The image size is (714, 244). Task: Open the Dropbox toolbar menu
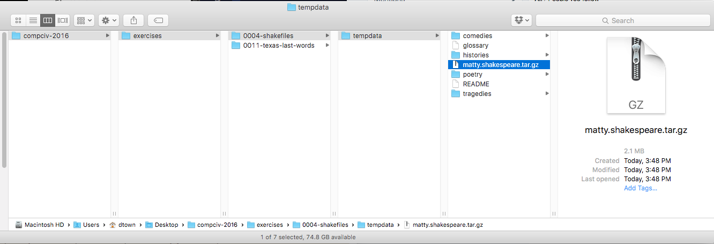tap(522, 20)
